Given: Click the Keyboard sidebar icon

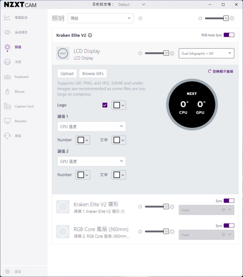Looking at the screenshot, I should pos(7,77).
